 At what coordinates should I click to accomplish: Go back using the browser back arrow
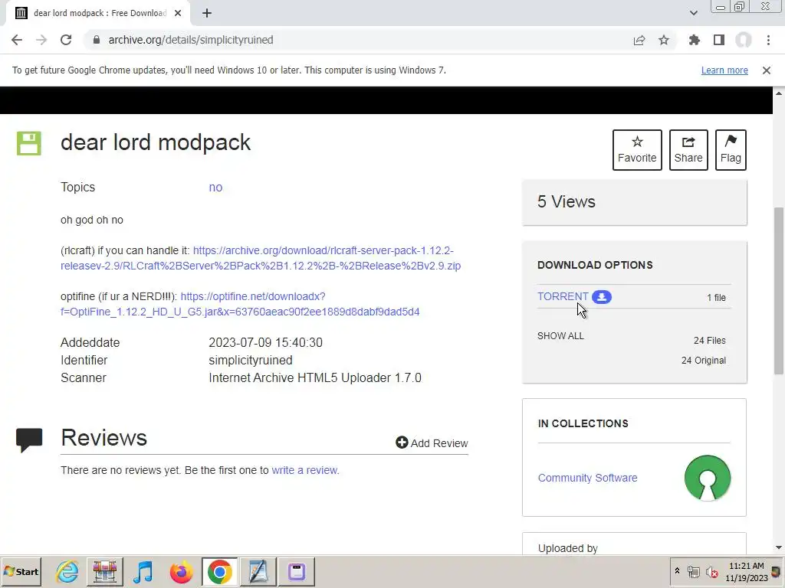(x=17, y=40)
